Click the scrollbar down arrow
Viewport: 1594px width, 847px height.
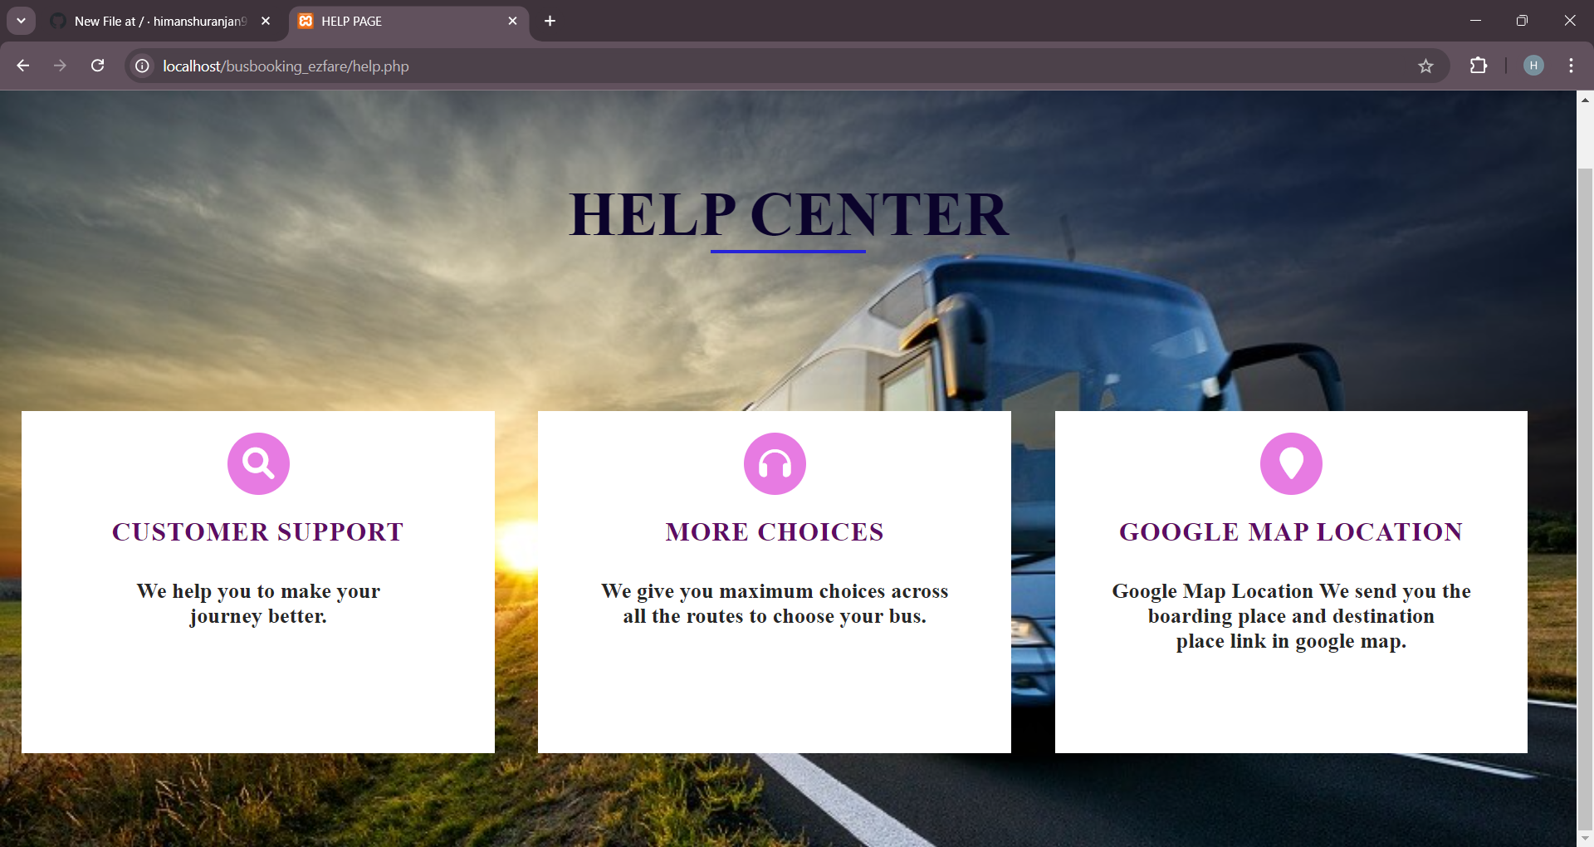1585,839
